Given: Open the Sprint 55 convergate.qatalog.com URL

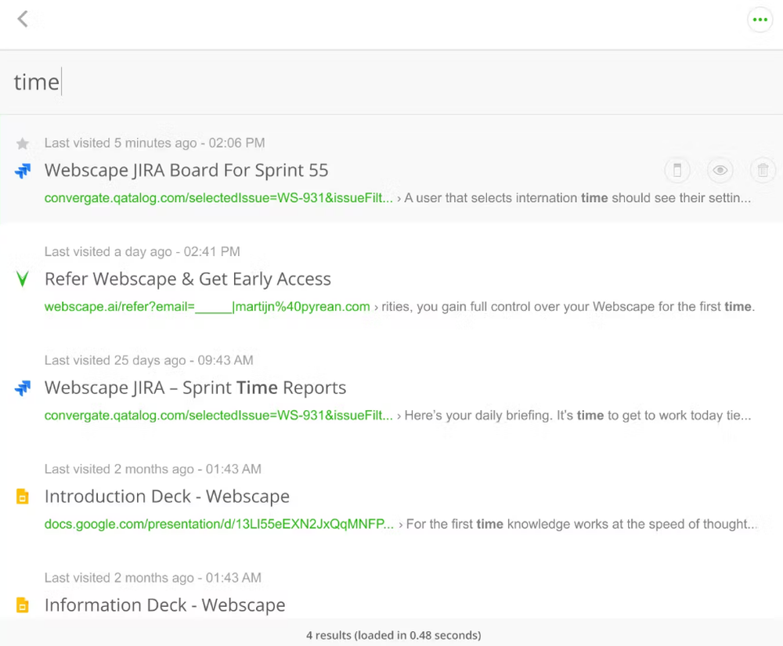Looking at the screenshot, I should pyautogui.click(x=218, y=198).
